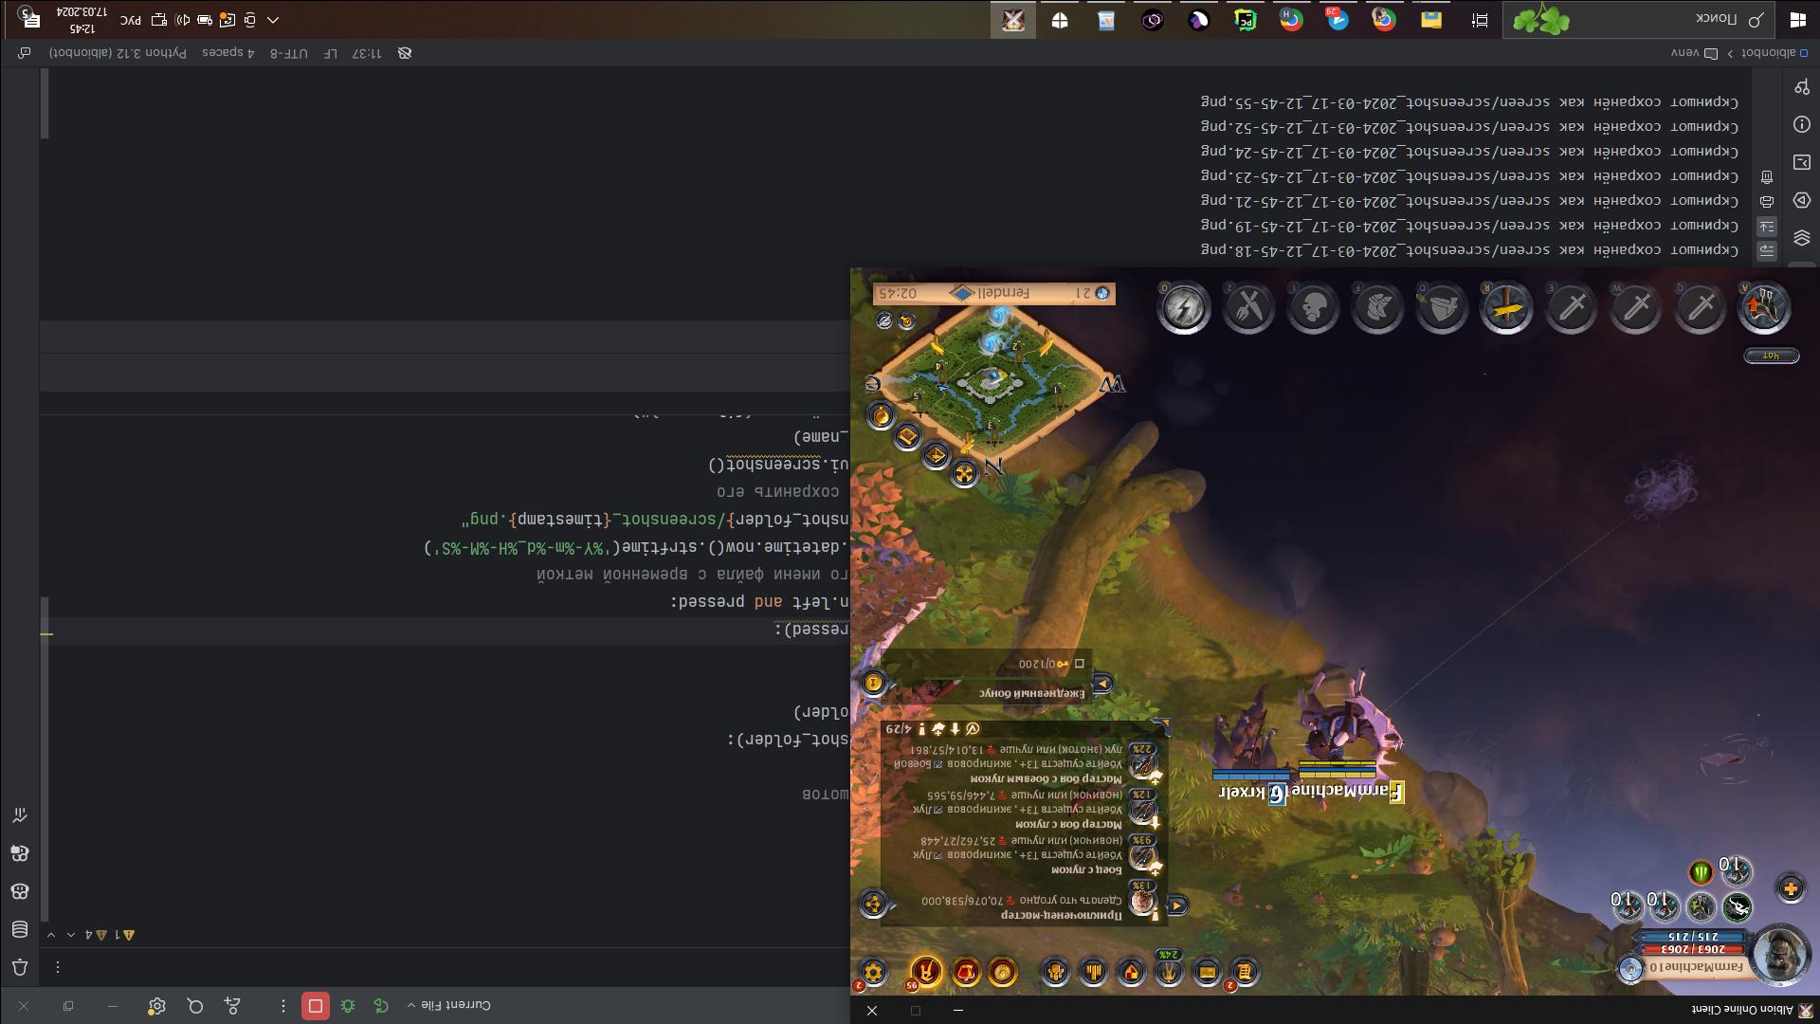Open the destiny board icon showing 24%
This screenshot has height=1024, width=1820.
(1170, 972)
